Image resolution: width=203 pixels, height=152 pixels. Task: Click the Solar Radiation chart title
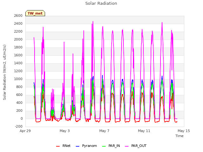[x=101, y=3]
